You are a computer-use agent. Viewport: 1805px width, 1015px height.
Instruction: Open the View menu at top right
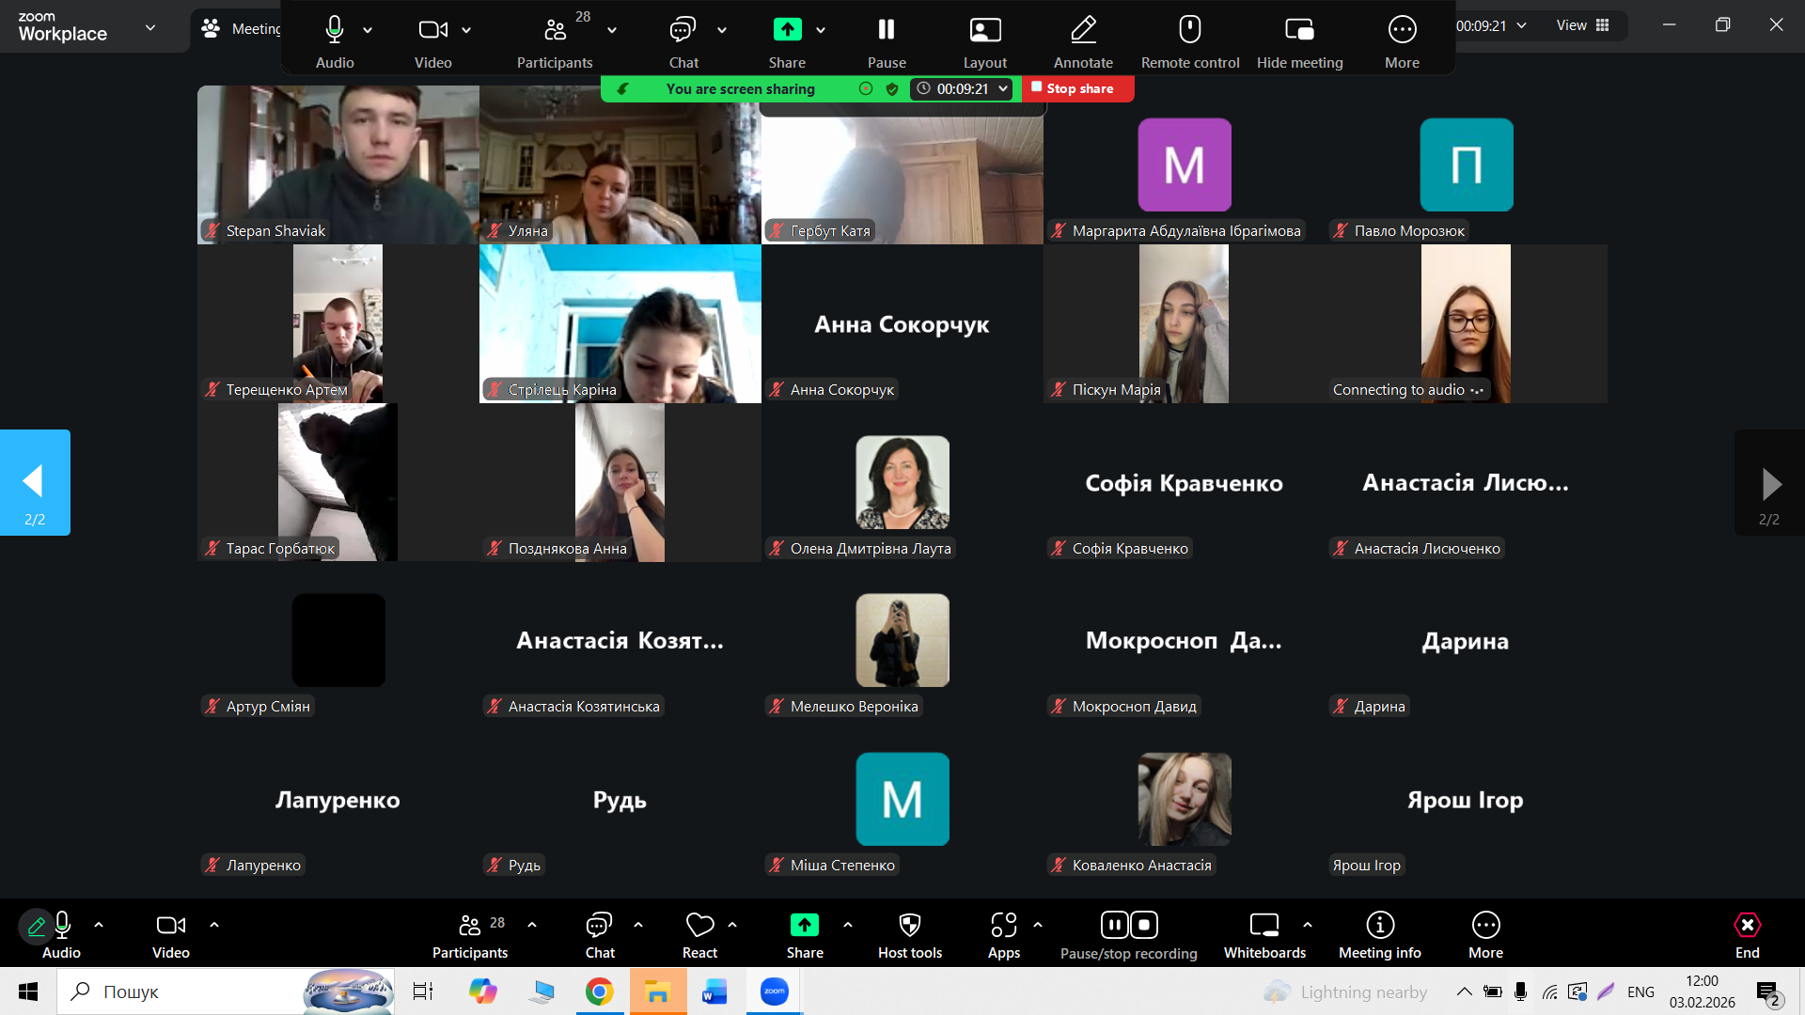[1582, 25]
